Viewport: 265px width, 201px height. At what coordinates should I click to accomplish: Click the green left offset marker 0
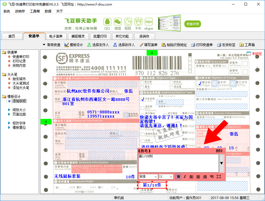click(46, 122)
